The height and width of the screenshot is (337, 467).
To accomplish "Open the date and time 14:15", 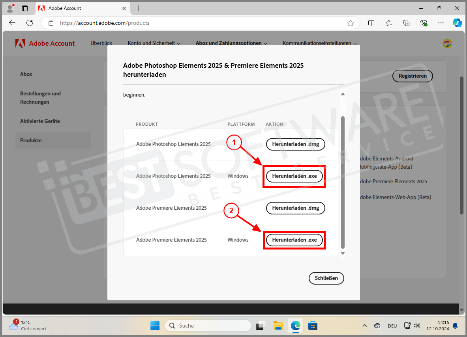I will click(x=437, y=326).
